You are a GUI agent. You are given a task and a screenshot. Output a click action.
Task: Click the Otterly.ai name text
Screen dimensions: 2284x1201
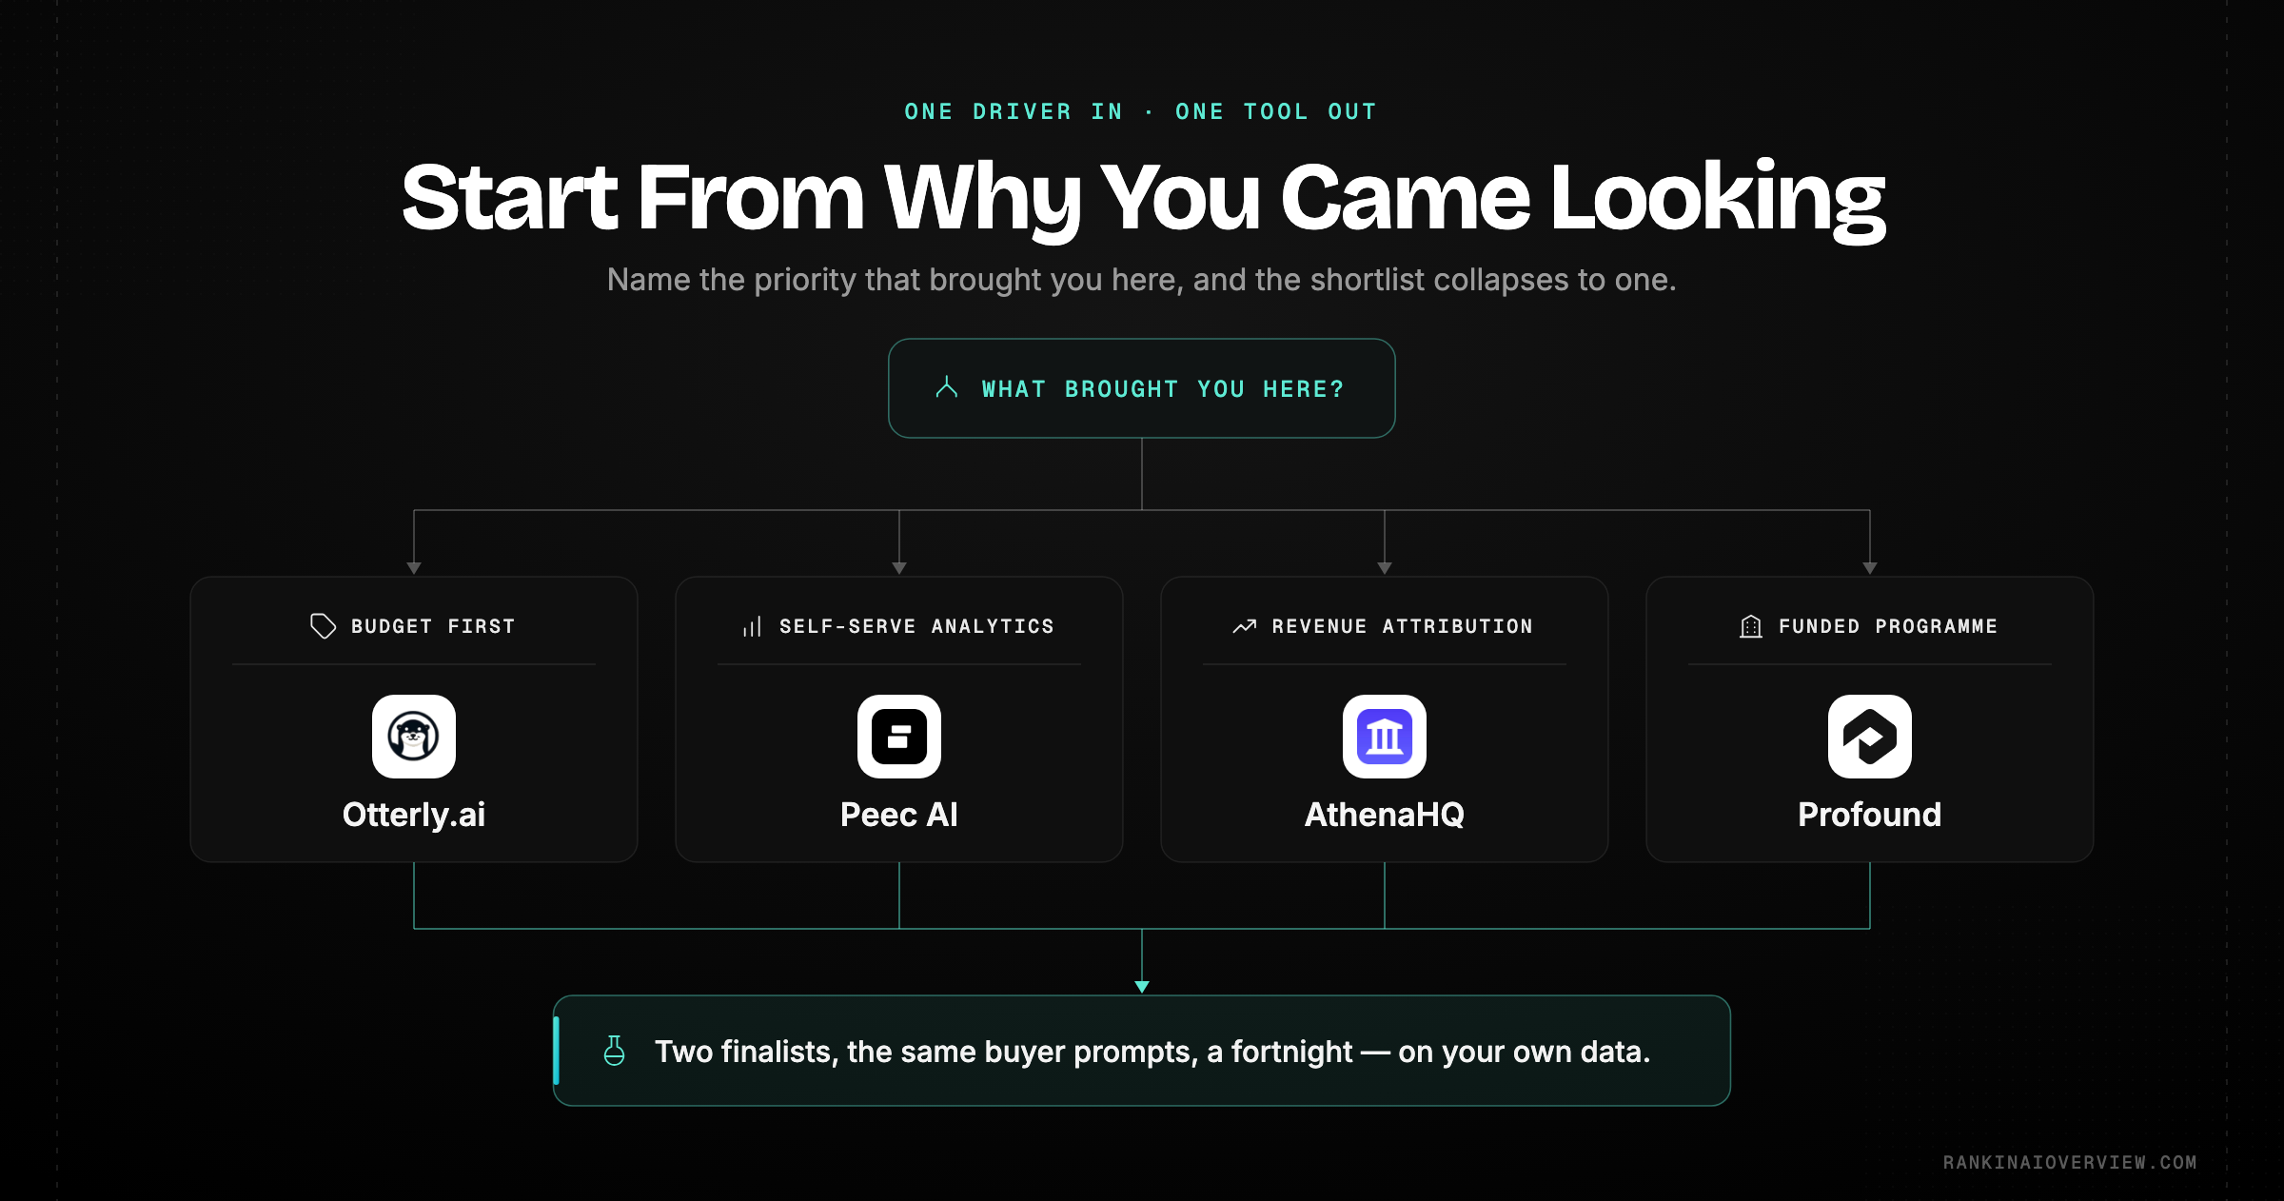click(x=414, y=815)
